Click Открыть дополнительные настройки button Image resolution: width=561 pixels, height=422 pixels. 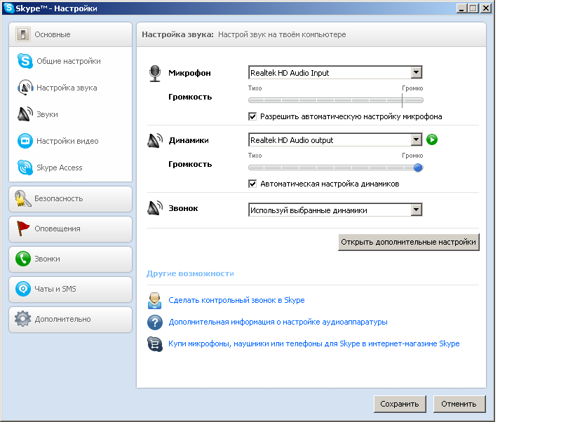pyautogui.click(x=409, y=242)
